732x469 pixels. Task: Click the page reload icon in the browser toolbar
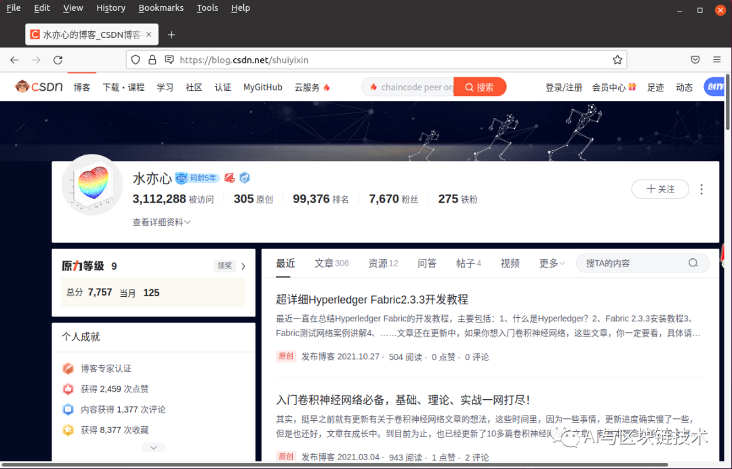coord(58,60)
